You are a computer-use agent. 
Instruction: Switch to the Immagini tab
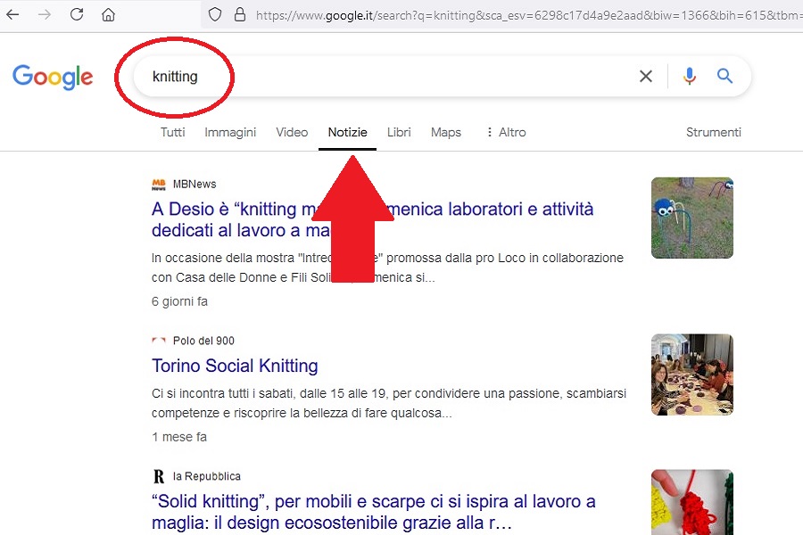(x=230, y=132)
